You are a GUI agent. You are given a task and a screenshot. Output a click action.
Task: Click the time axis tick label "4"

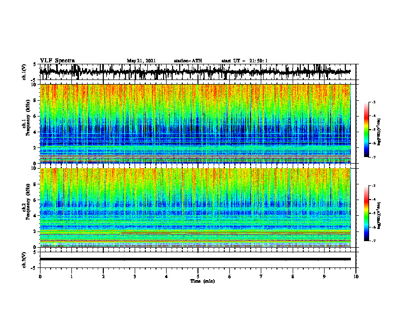point(167,277)
